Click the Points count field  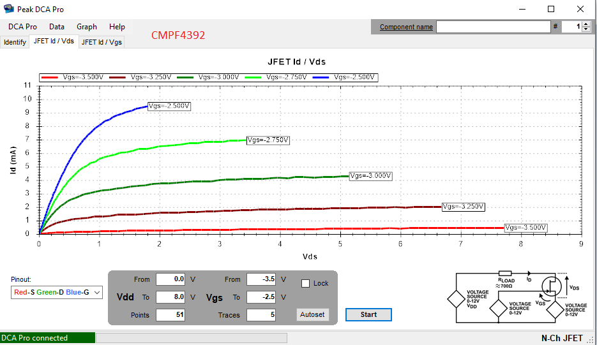tap(170, 315)
